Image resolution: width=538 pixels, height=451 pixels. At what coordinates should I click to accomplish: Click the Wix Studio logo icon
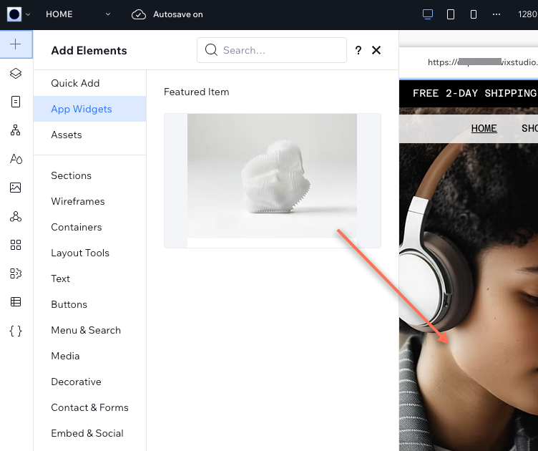pyautogui.click(x=14, y=14)
